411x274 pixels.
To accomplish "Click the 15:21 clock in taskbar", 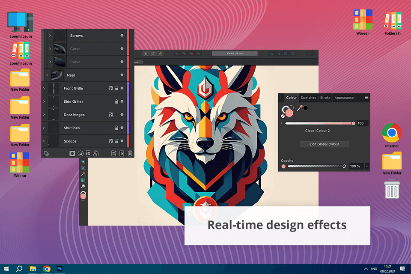I will click(388, 266).
